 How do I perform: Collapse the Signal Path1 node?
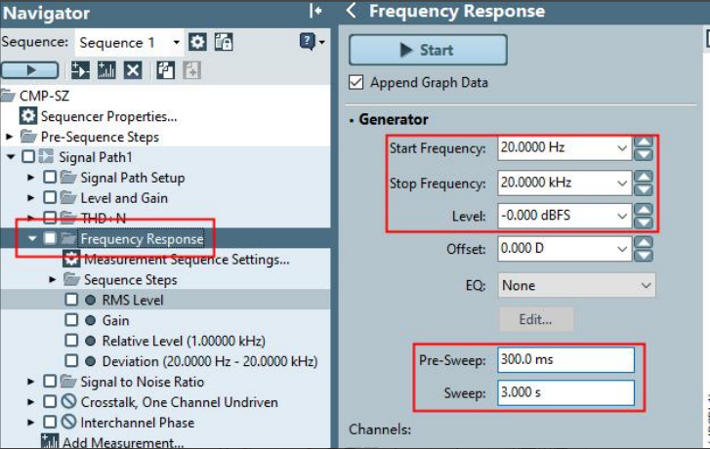pyautogui.click(x=10, y=156)
